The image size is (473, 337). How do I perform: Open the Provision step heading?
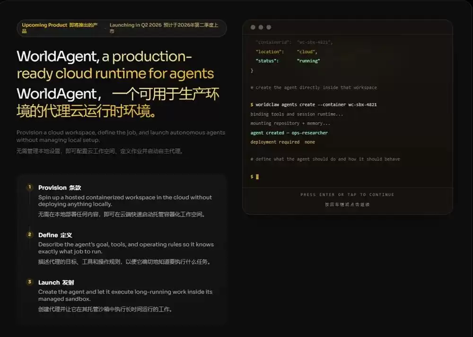(60, 188)
